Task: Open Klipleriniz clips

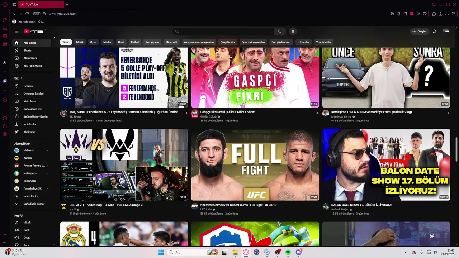Action: pyautogui.click(x=32, y=132)
